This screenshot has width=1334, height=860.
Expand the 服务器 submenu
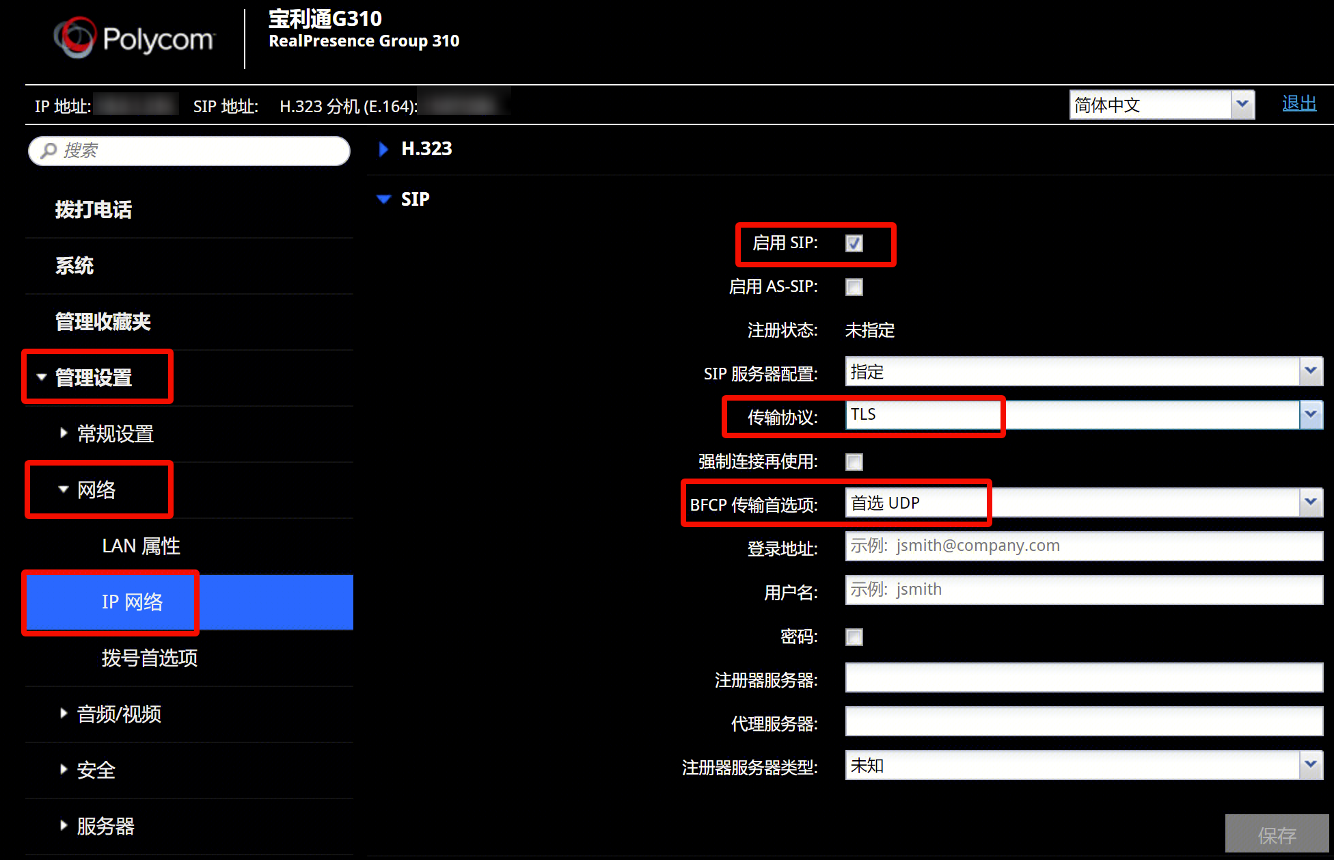[x=105, y=827]
